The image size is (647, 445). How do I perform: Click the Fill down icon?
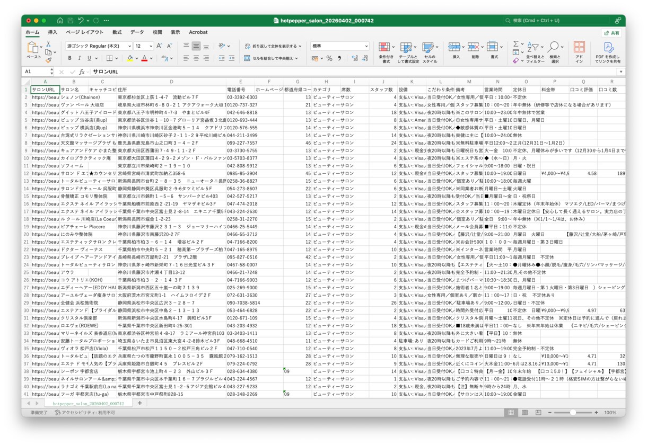pos(515,52)
